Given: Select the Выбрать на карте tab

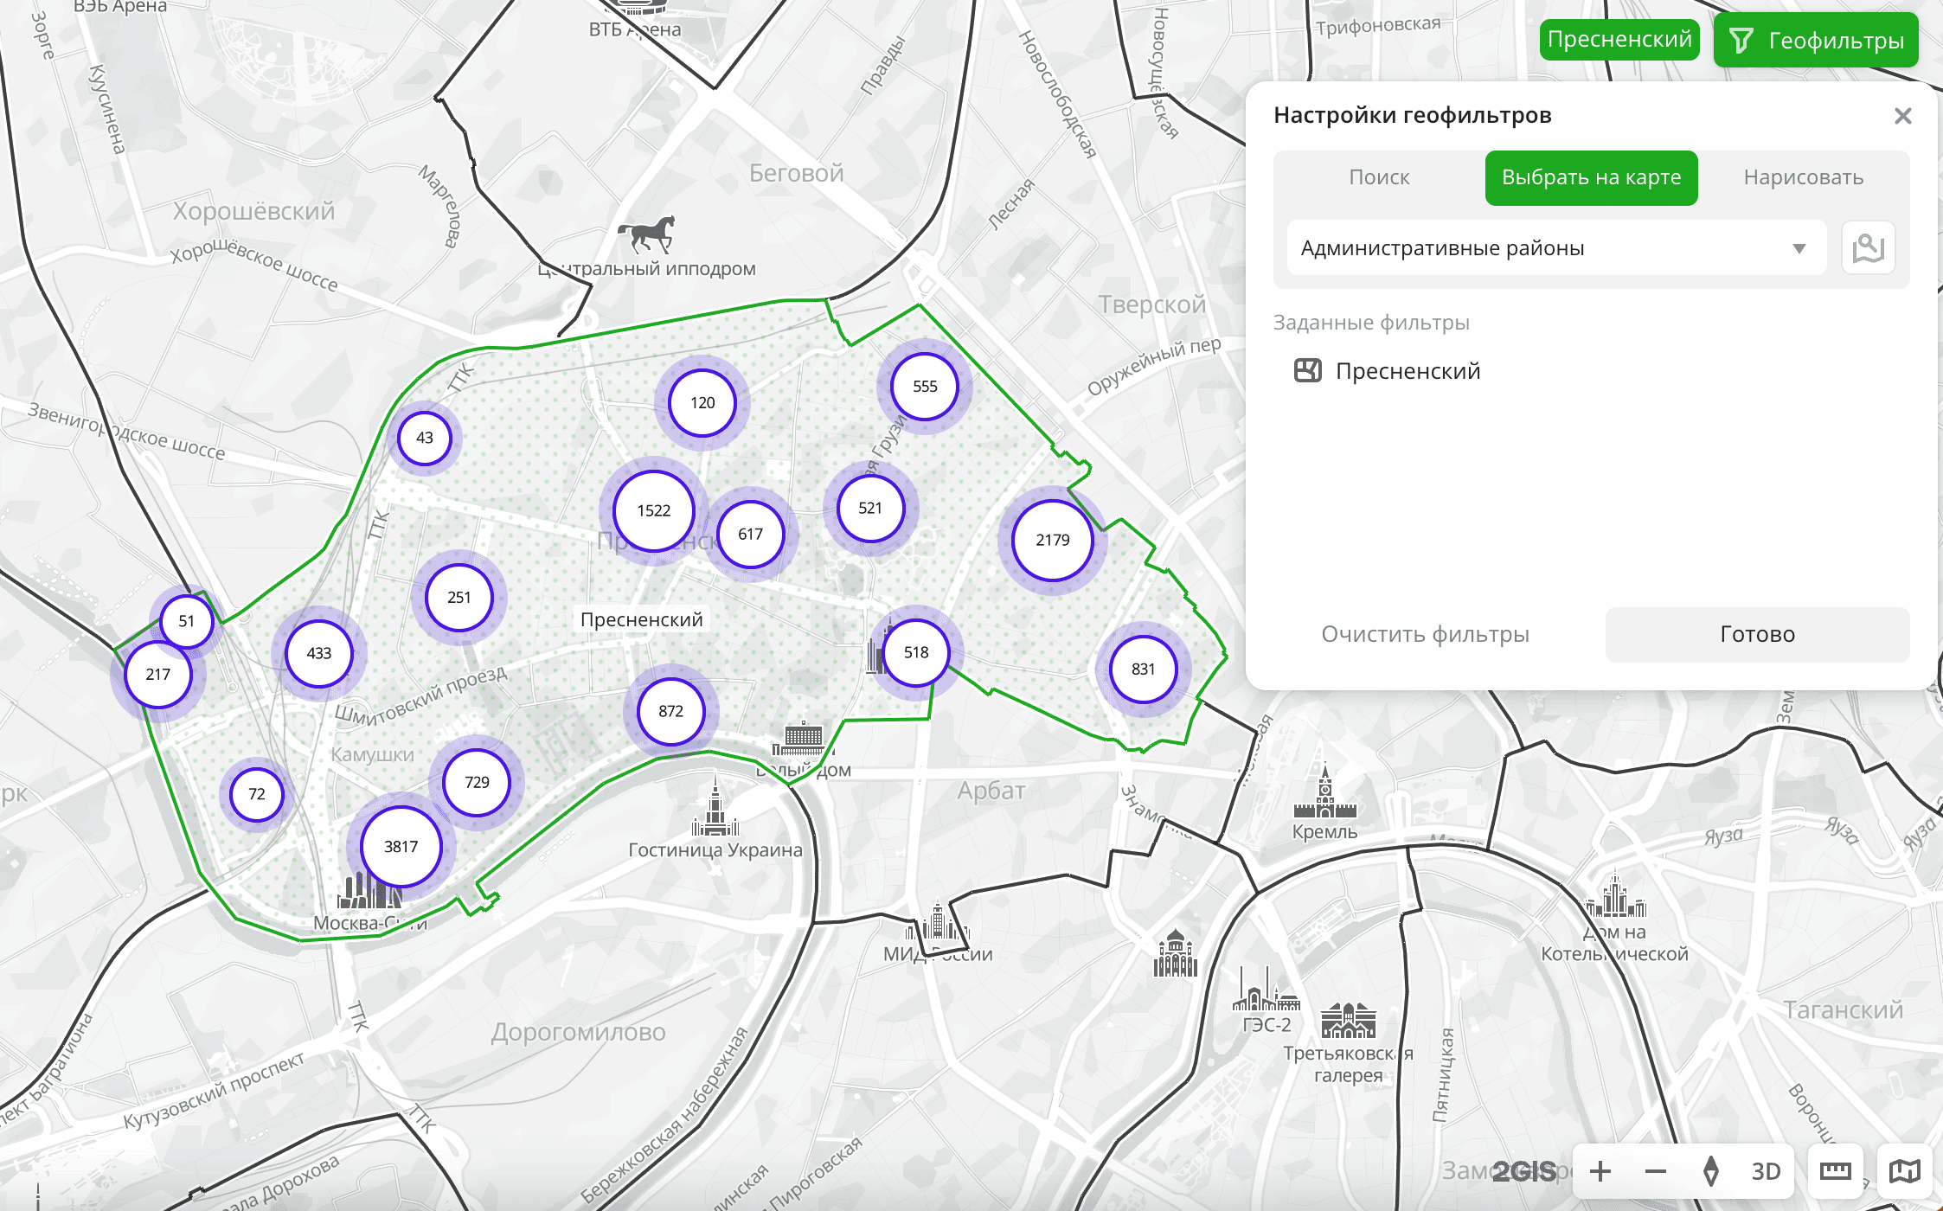Looking at the screenshot, I should point(1591,177).
